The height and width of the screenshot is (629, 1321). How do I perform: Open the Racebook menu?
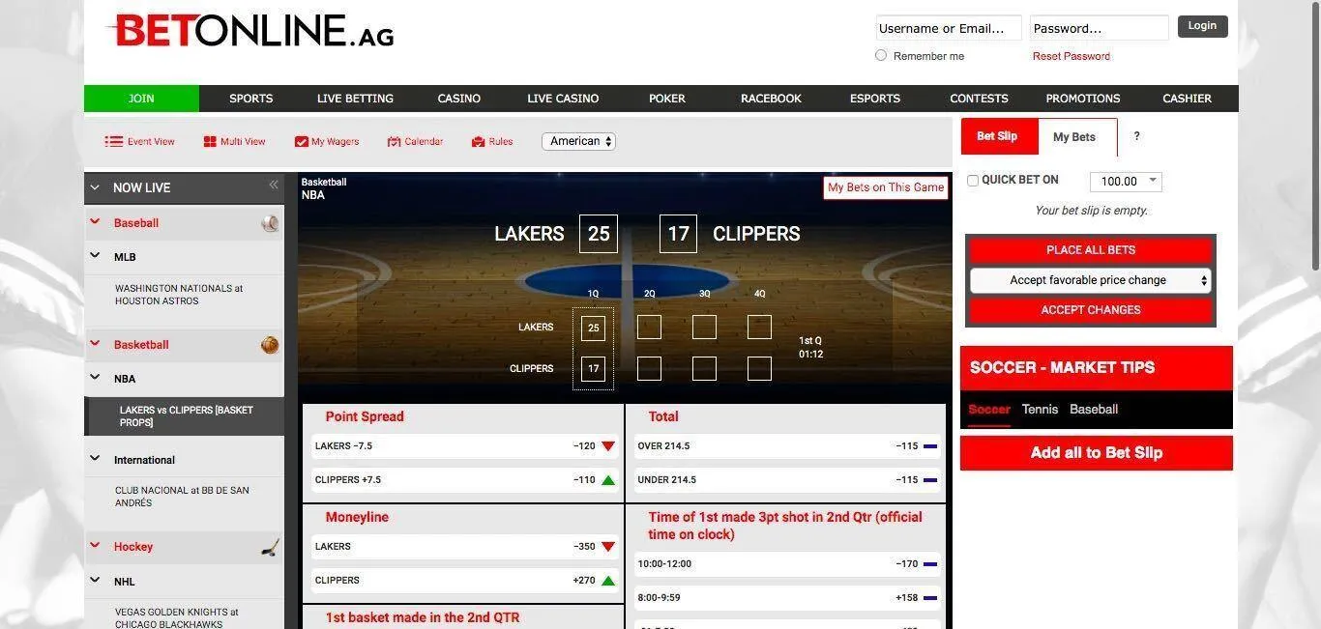(771, 99)
